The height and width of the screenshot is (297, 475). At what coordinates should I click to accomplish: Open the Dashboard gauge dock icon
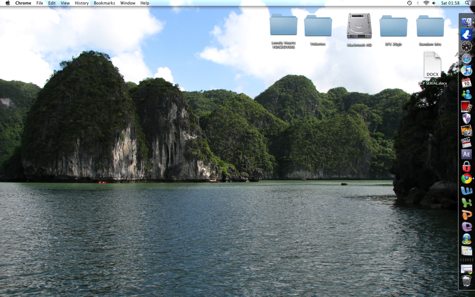[466, 46]
